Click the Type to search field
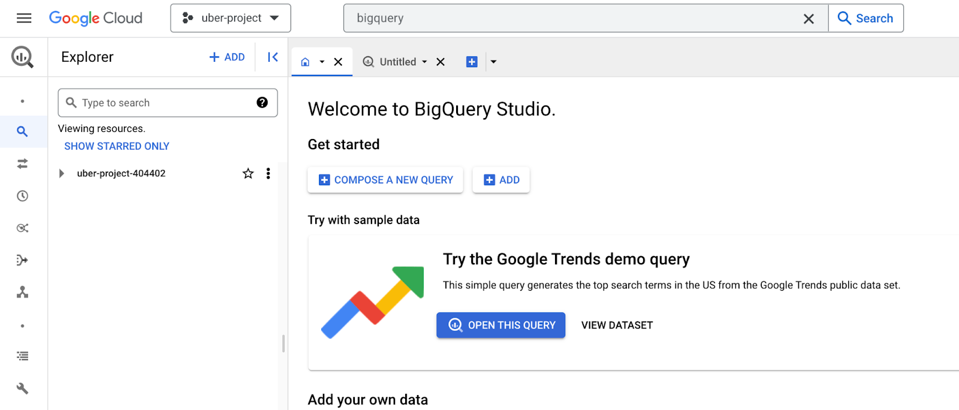 [162, 103]
